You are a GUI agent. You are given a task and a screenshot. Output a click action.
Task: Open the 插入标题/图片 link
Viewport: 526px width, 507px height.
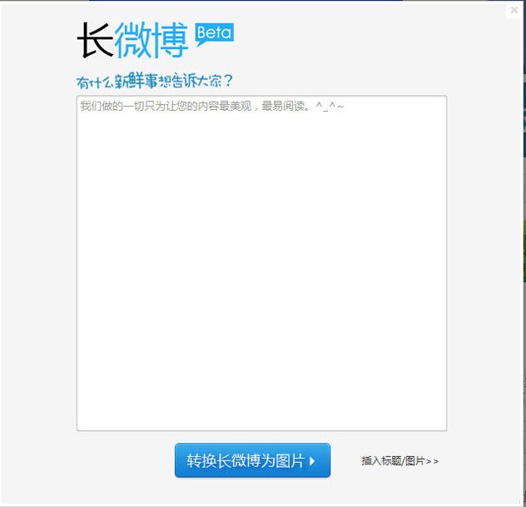click(x=399, y=461)
